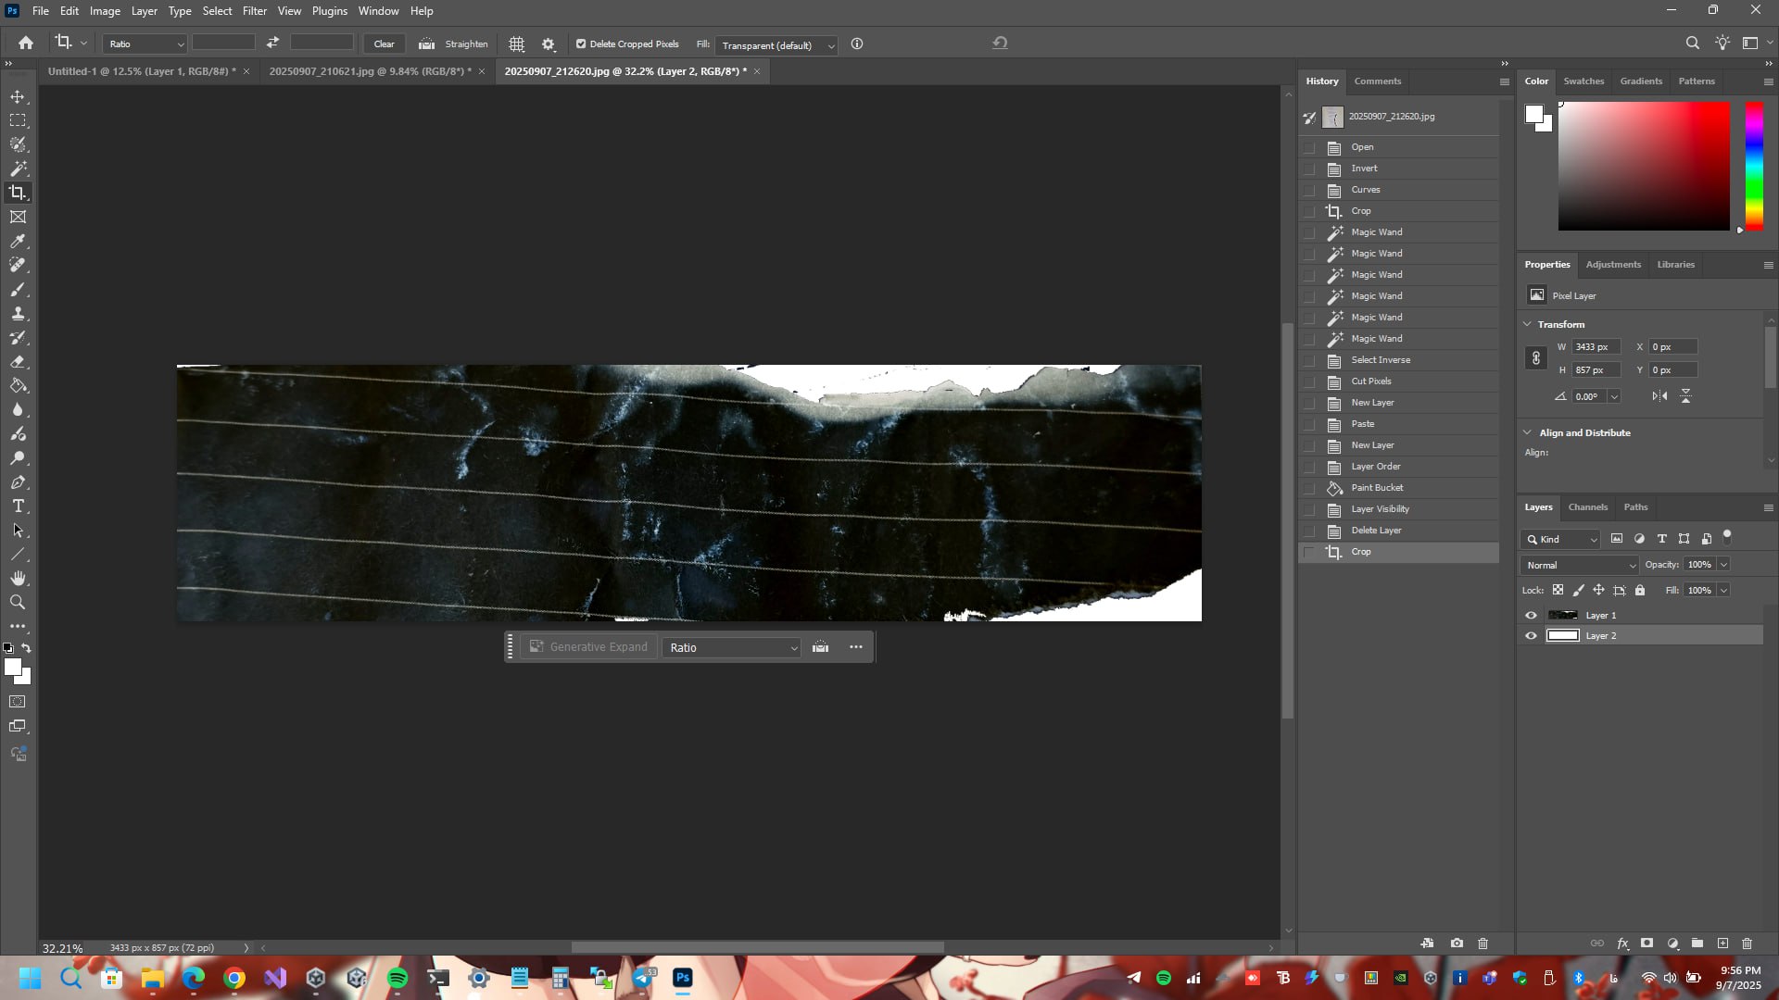Select the Zoom tool in toolbar
This screenshot has height=1000, width=1779.
[18, 603]
